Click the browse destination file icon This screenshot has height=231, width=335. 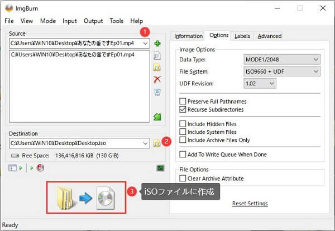(x=157, y=143)
